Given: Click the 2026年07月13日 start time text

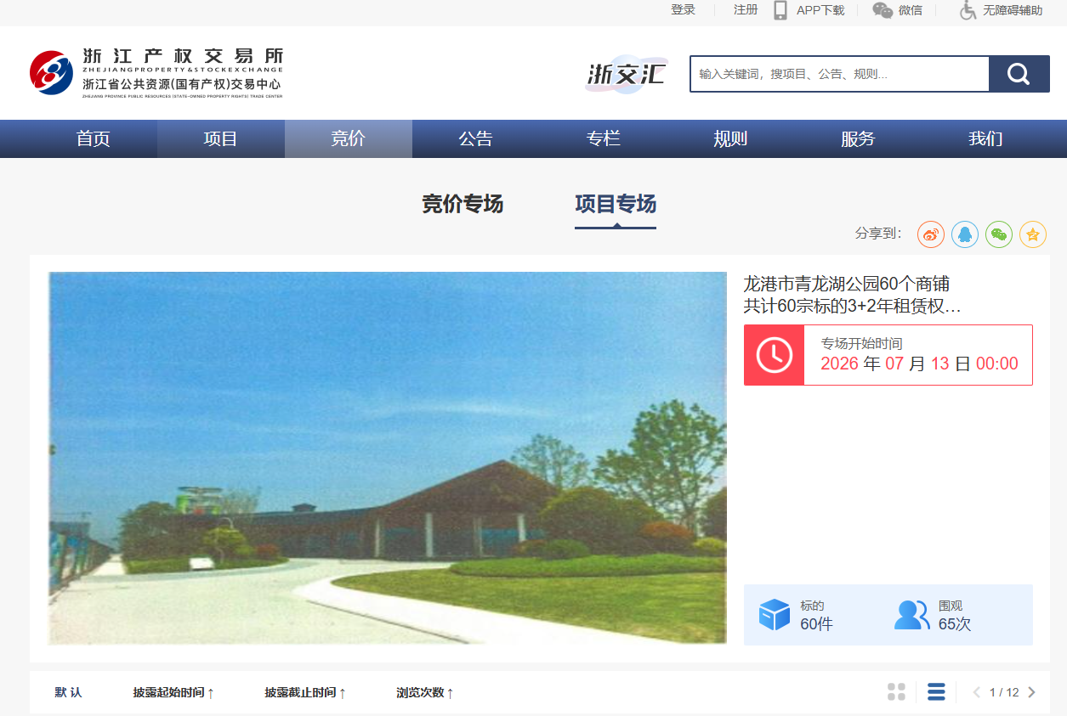Looking at the screenshot, I should pyautogui.click(x=919, y=364).
